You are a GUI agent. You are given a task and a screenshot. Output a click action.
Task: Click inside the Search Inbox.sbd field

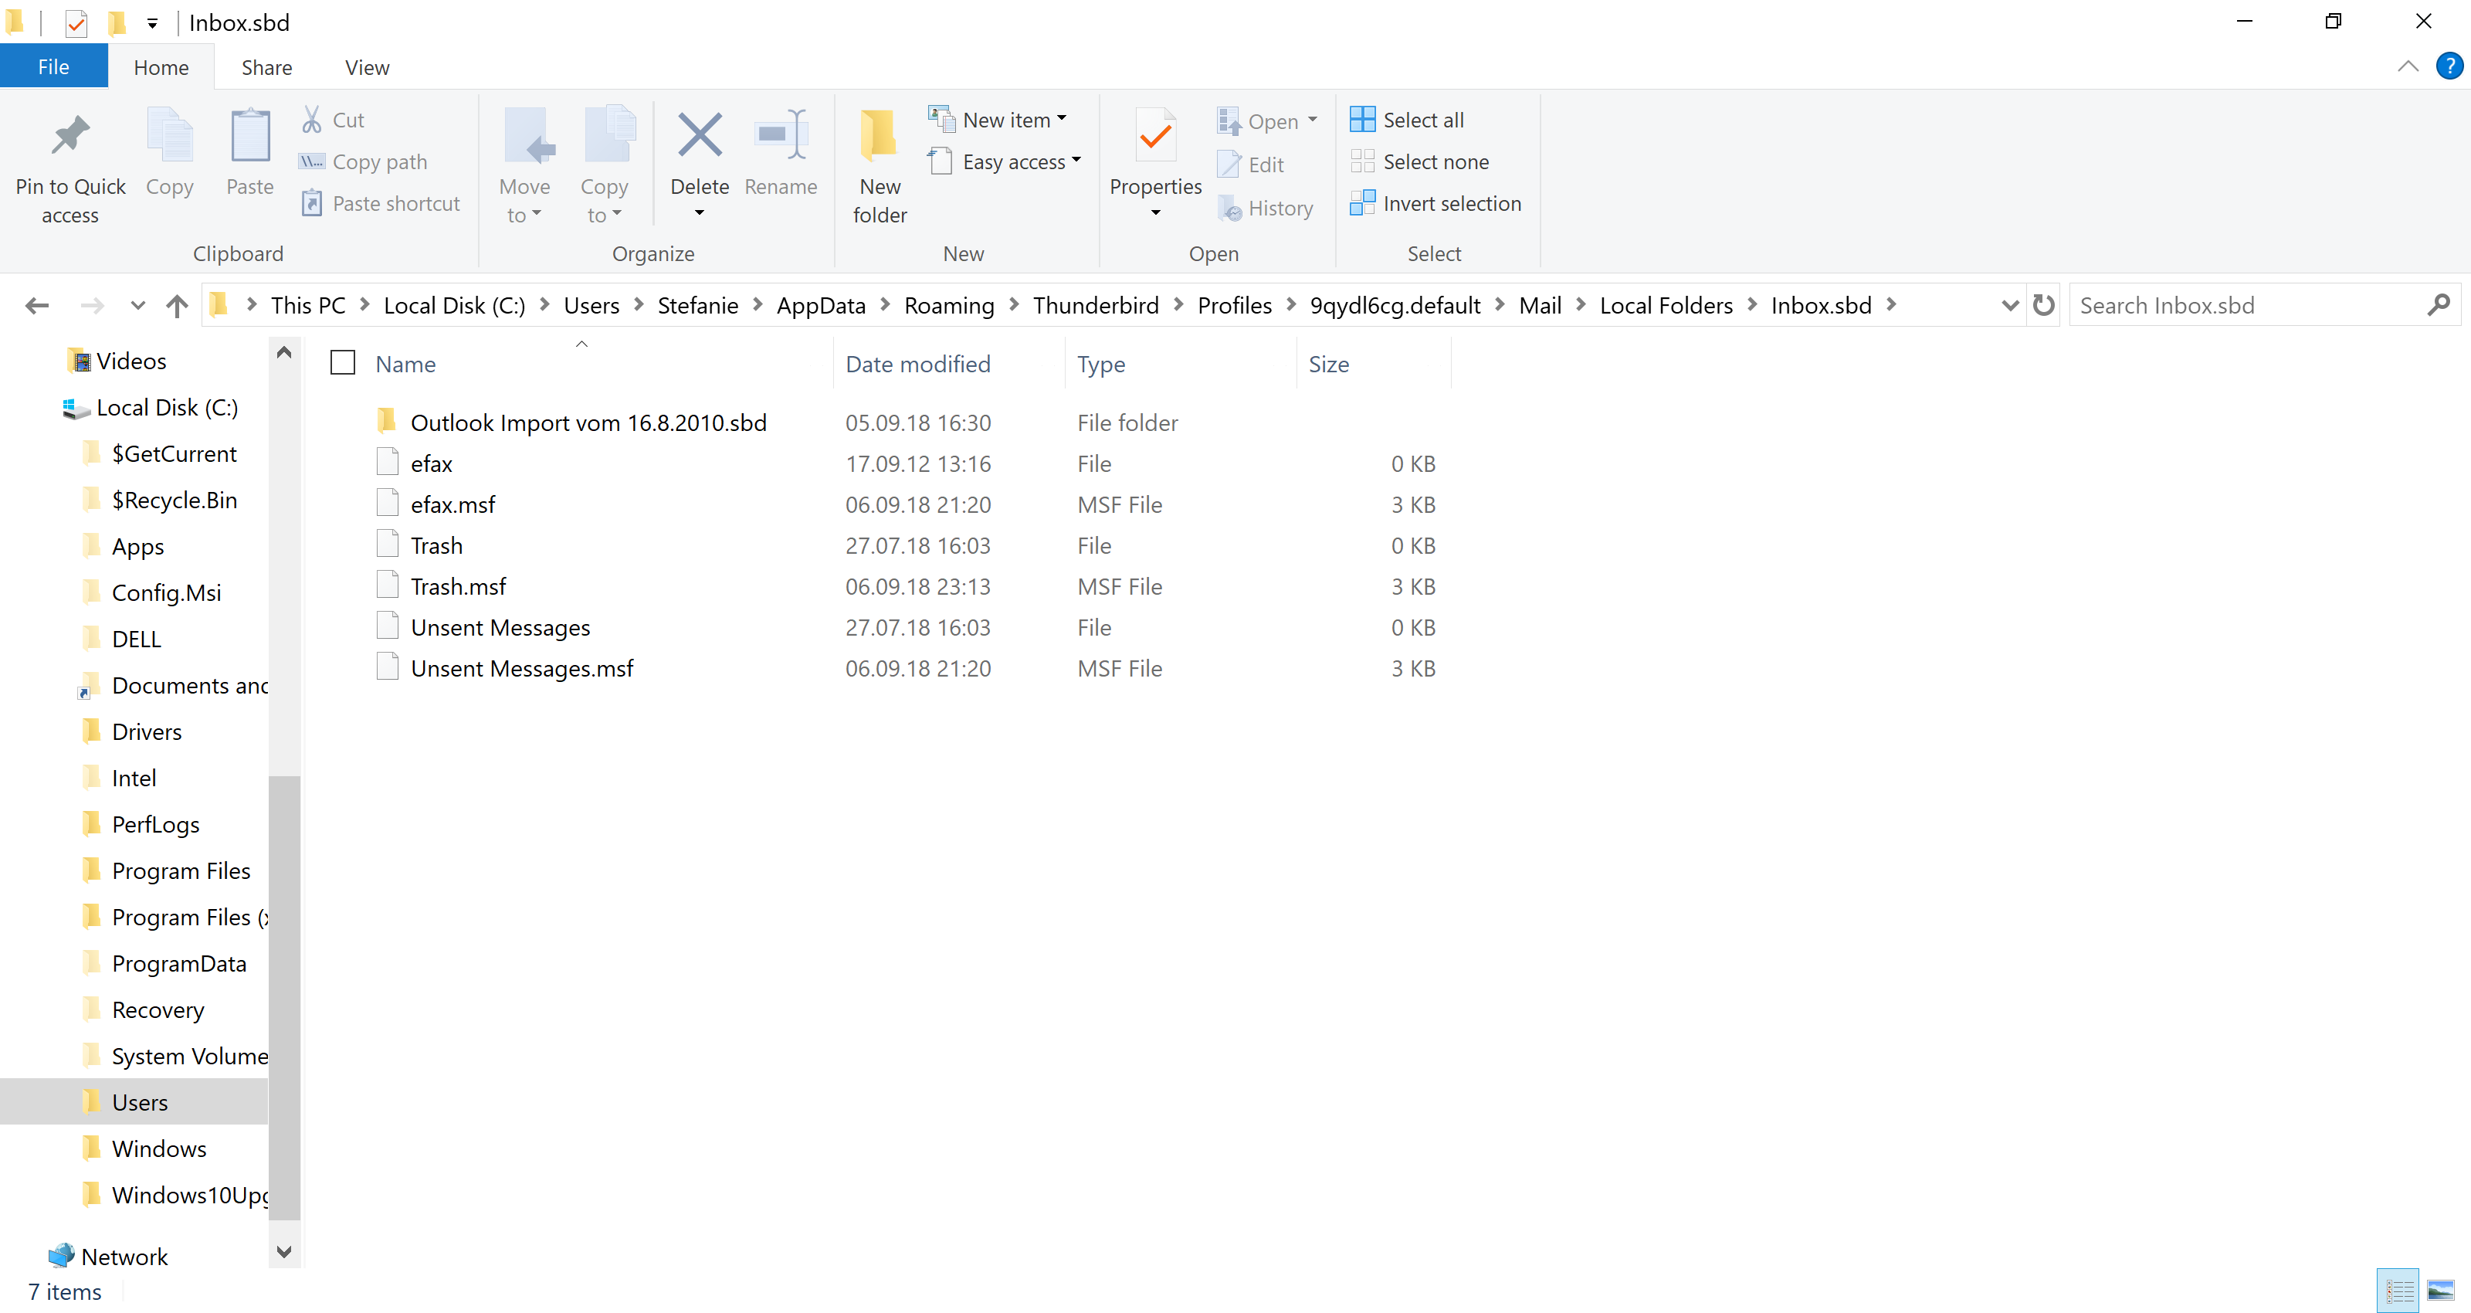(x=2245, y=305)
